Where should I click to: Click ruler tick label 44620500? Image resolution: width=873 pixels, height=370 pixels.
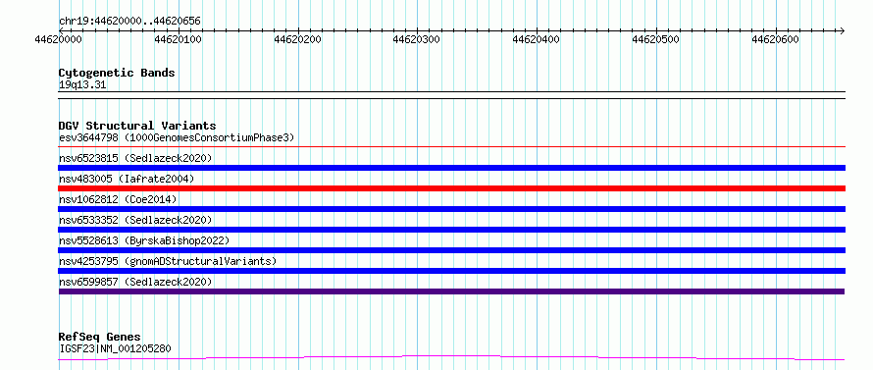click(656, 39)
